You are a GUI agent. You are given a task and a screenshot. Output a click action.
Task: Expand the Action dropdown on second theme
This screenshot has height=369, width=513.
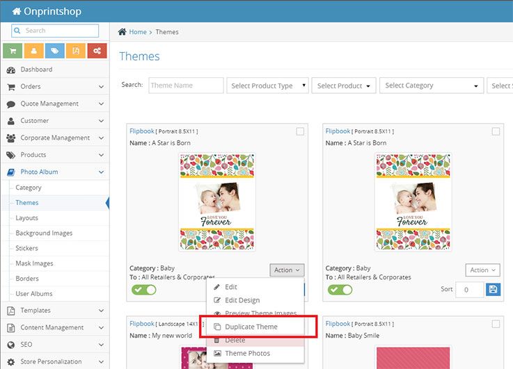click(482, 270)
